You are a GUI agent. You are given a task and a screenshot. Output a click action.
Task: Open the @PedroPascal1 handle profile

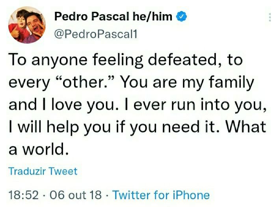click(96, 34)
